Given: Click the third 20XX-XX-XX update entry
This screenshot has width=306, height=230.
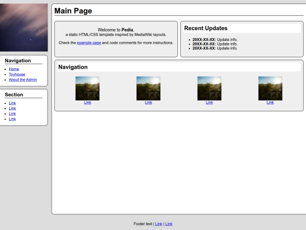Looking at the screenshot, I should click(x=215, y=48).
